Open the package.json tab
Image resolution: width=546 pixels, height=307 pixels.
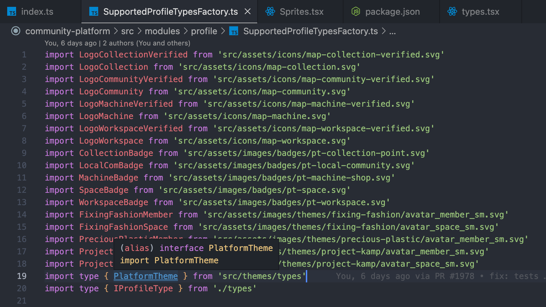(392, 12)
